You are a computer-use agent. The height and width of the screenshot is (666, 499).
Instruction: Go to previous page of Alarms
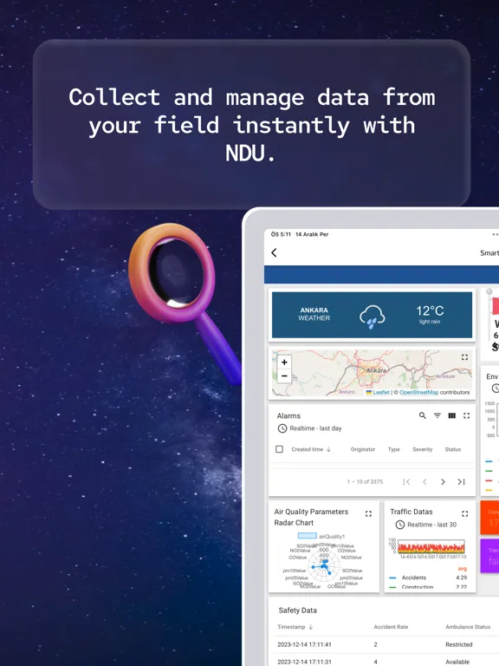click(x=424, y=481)
